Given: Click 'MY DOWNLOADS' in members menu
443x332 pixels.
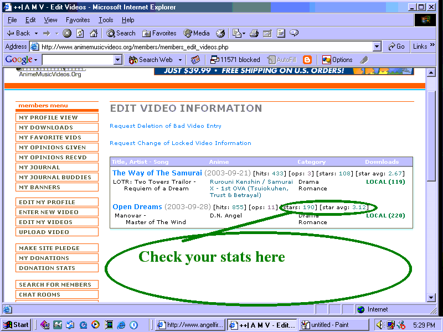Looking at the screenshot, I should [x=46, y=128].
